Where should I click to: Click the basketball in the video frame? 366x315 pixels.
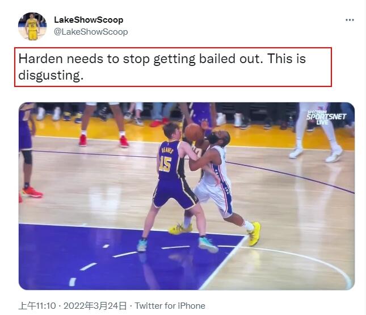[193, 132]
